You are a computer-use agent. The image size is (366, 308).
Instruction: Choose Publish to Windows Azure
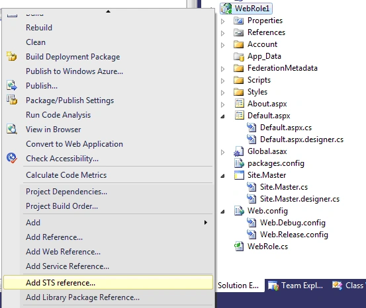pyautogui.click(x=74, y=71)
